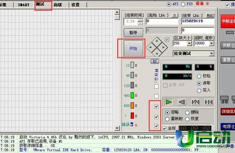Click the red block color indicator

coord(132,116)
